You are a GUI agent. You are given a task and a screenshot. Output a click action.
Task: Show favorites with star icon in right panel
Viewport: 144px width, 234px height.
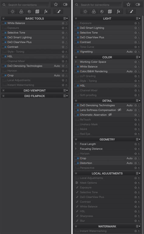coord(129,5)
